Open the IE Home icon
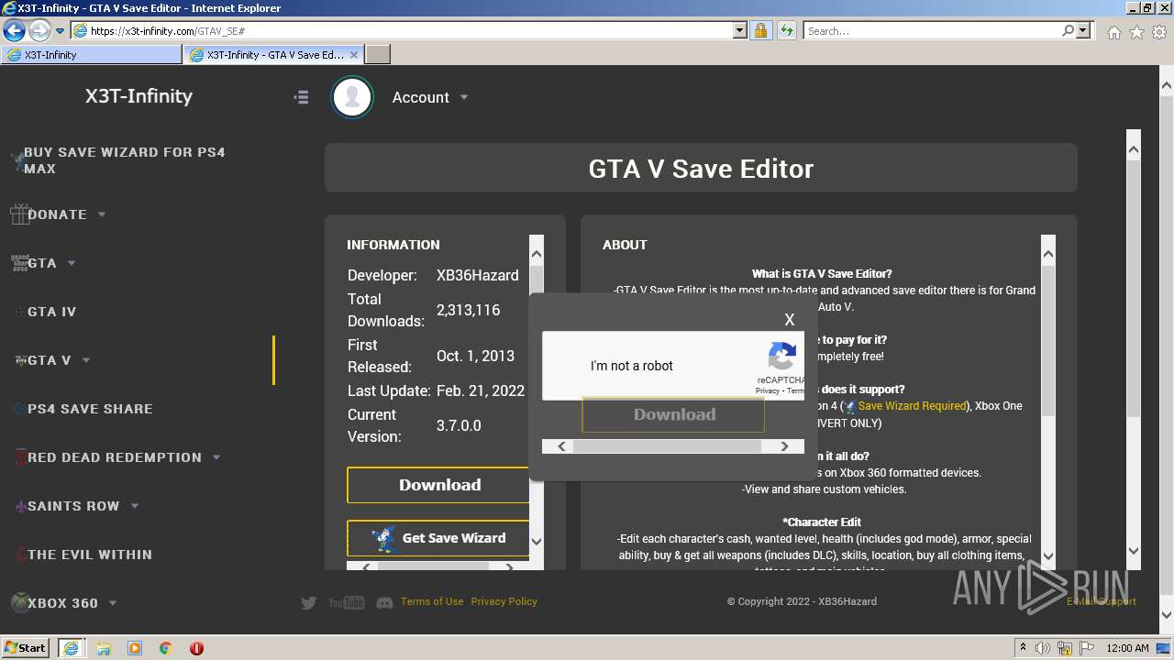This screenshot has width=1174, height=660. tap(1113, 32)
